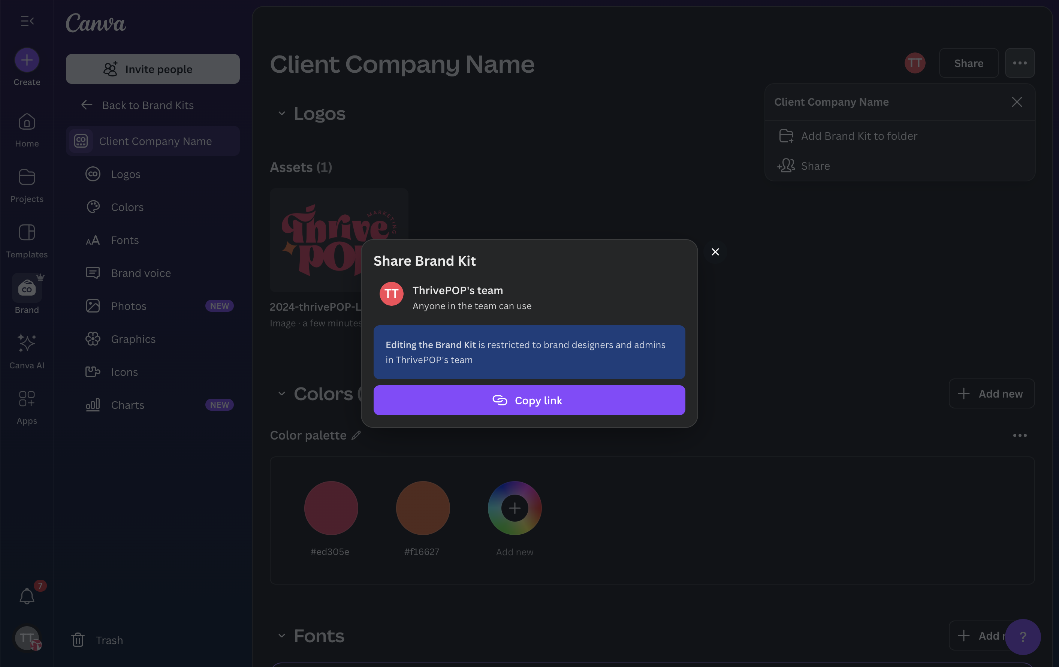The image size is (1059, 667).
Task: Open the notifications bell
Action: [x=27, y=596]
